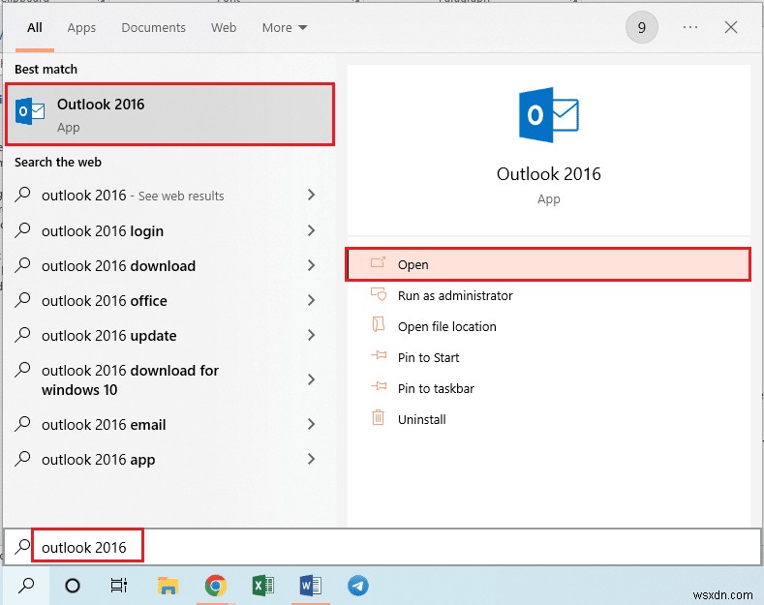This screenshot has height=605, width=764.
Task: Expand arrow for outlook 2016 update
Action: [312, 335]
